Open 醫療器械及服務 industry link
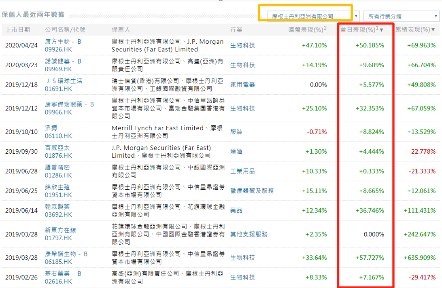442x288 pixels. (252, 191)
